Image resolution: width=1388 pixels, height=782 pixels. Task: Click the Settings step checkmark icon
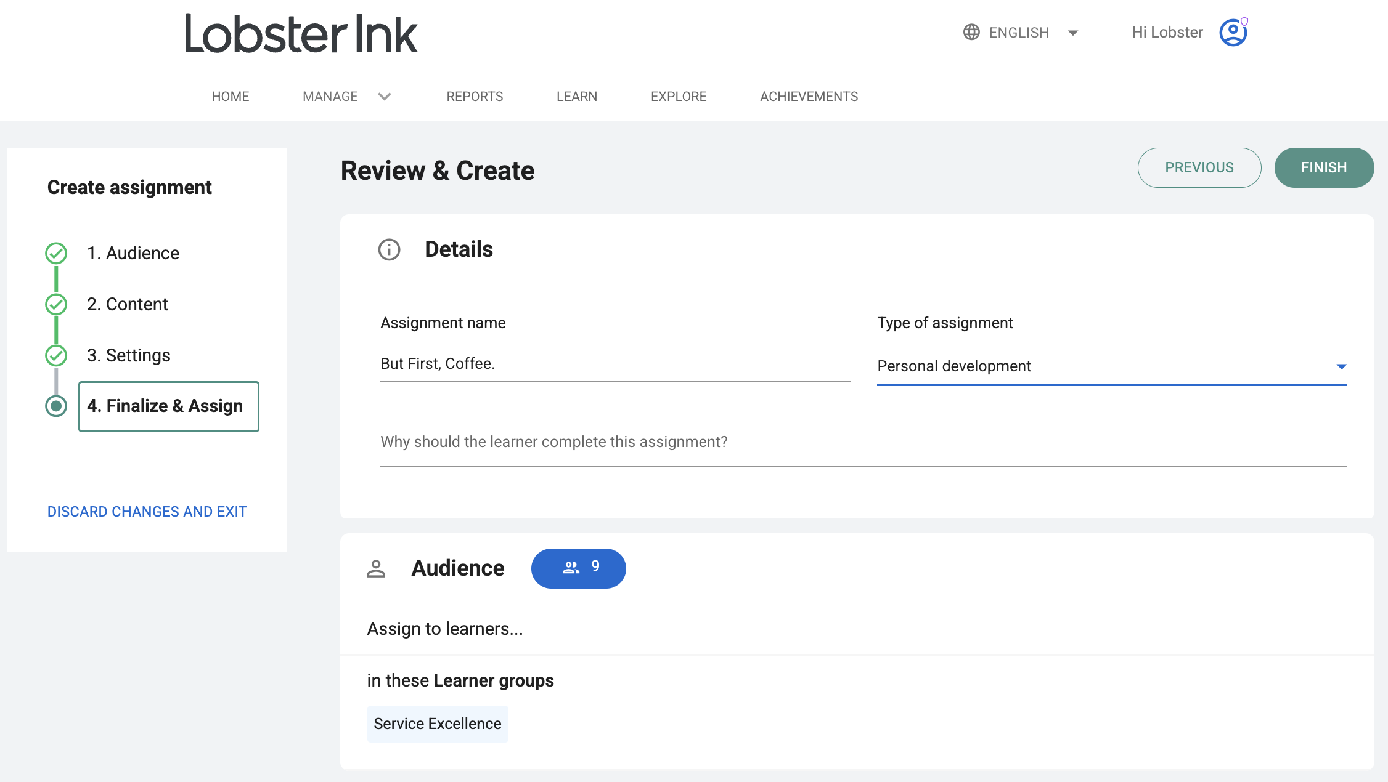tap(56, 355)
